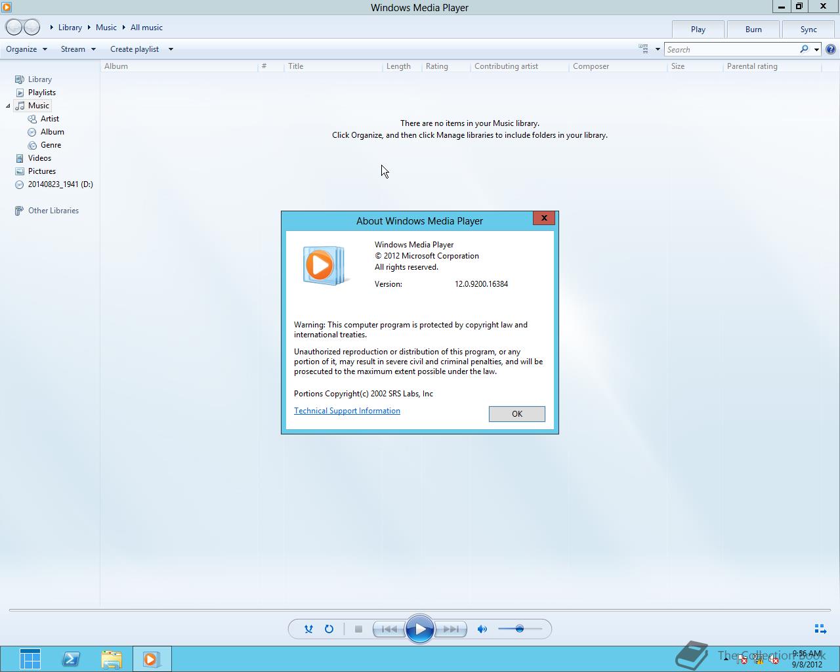Viewport: 840px width, 672px height.
Task: Click OK in the About dialog
Action: (x=517, y=414)
